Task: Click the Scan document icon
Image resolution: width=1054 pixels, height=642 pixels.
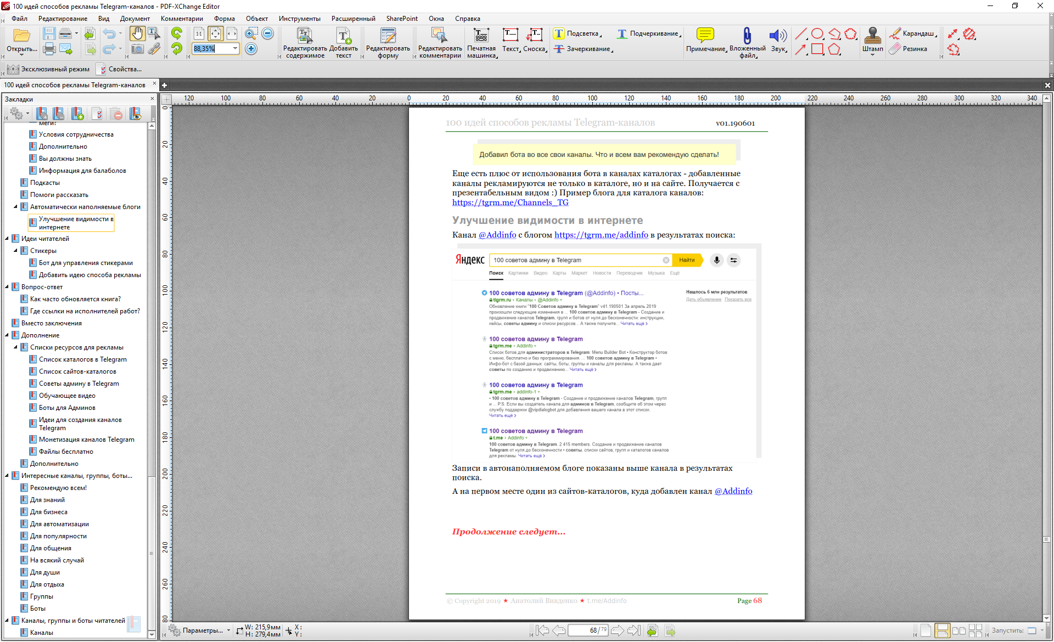Action: 66,34
